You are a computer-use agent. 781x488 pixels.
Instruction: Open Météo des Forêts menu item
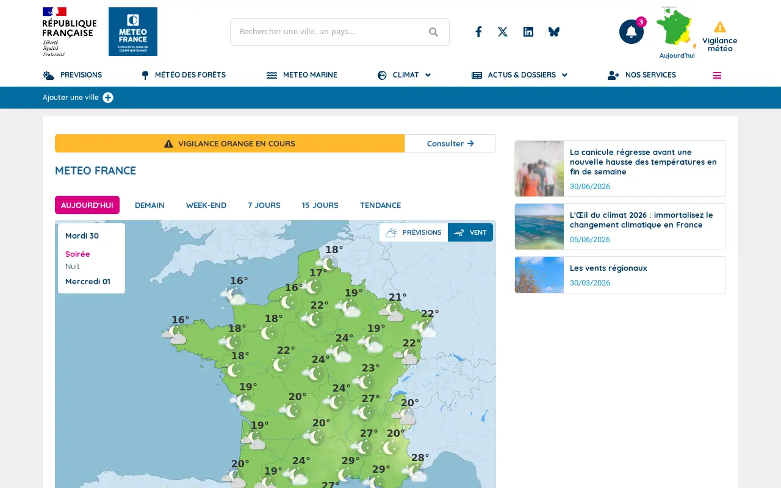tap(184, 76)
